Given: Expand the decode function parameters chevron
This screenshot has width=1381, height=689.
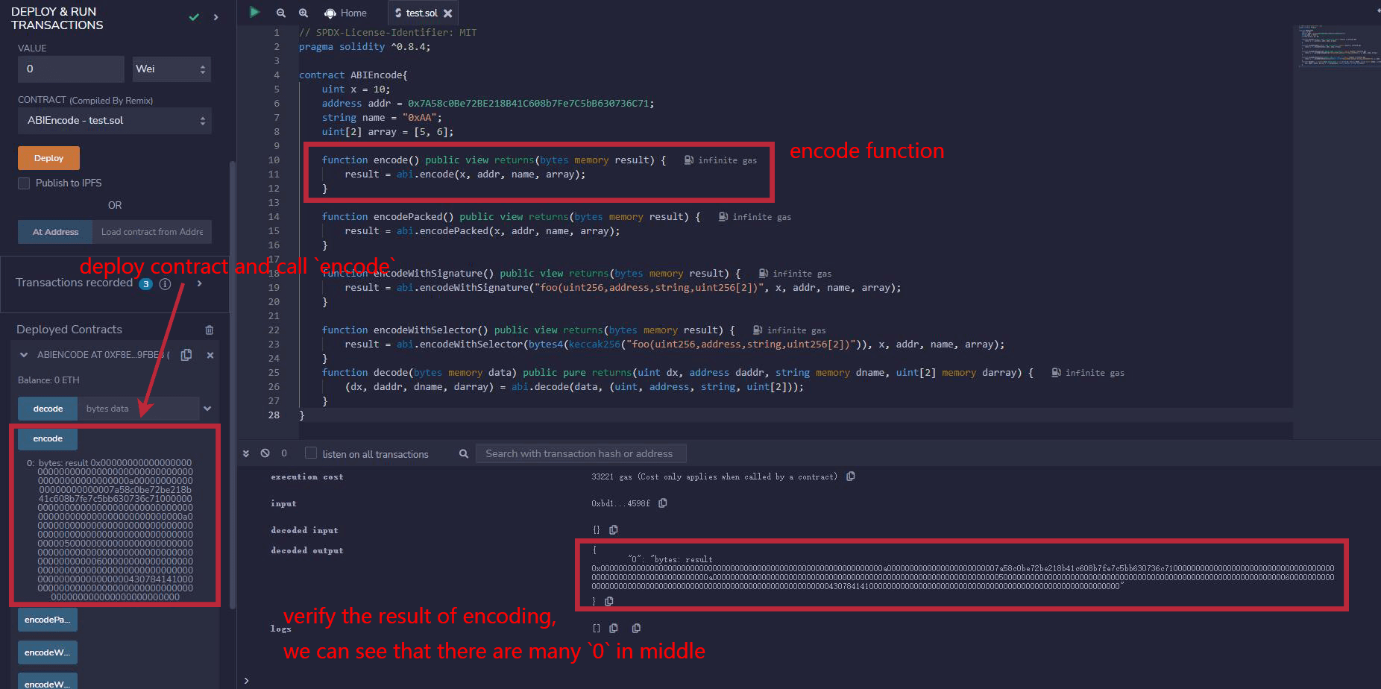Looking at the screenshot, I should pyautogui.click(x=207, y=409).
